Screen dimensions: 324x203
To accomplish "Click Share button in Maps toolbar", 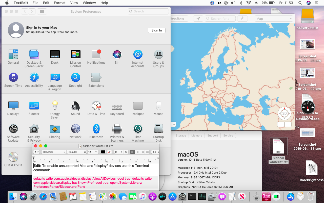I will click(243, 19).
